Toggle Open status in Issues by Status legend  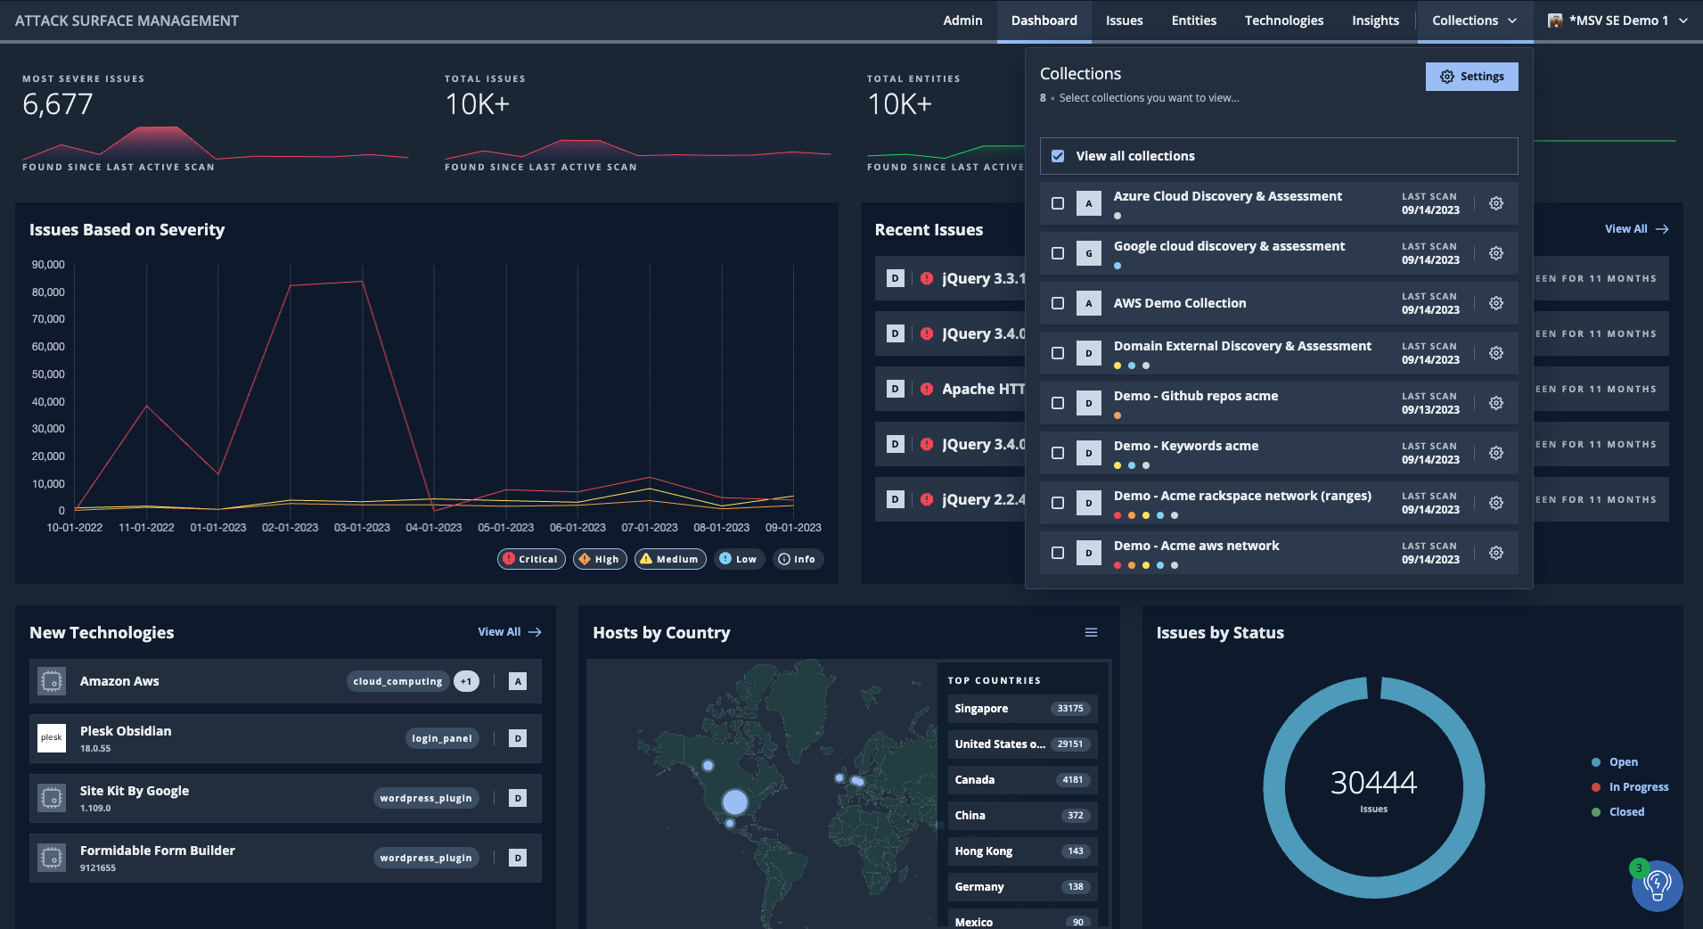[1615, 762]
